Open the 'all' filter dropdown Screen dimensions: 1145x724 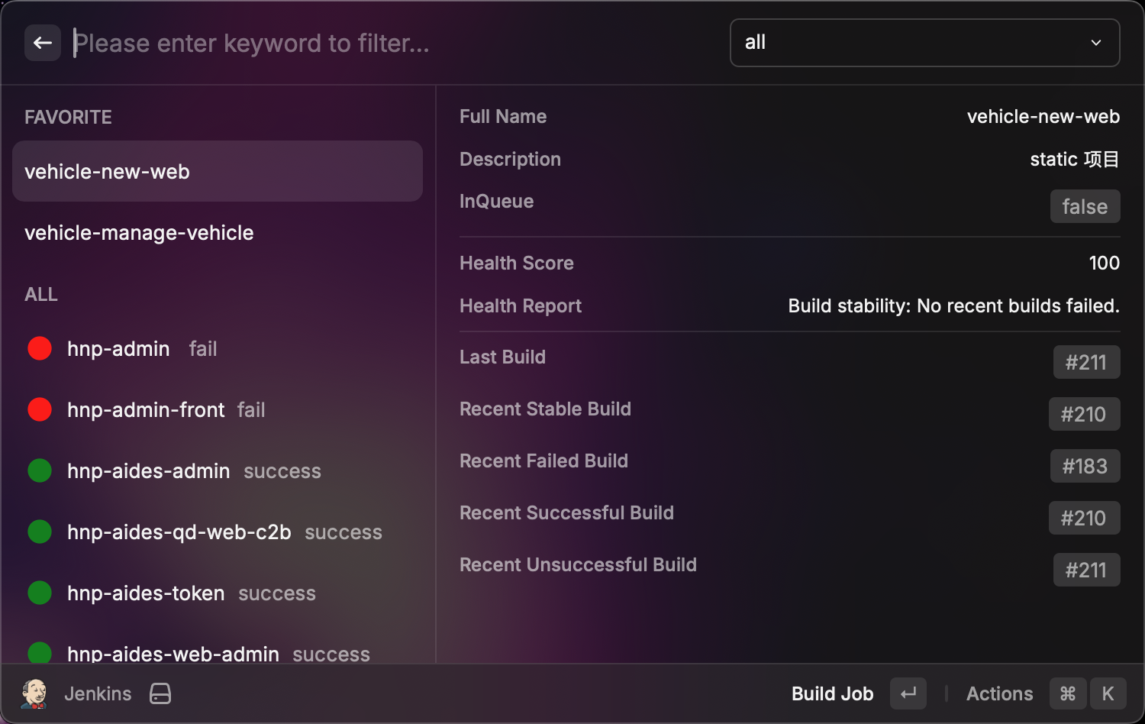(924, 43)
